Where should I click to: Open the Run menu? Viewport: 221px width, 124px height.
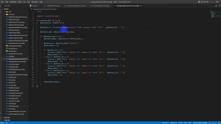pos(28,2)
